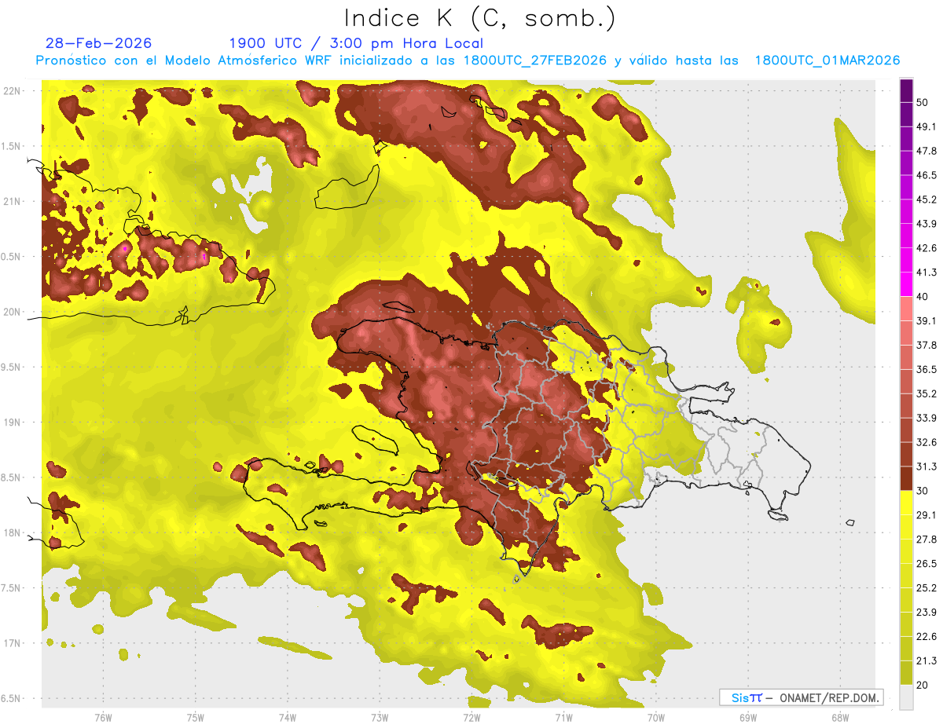Image resolution: width=943 pixels, height=728 pixels.
Task: Click the legend value '41.3'
Action: click(926, 272)
